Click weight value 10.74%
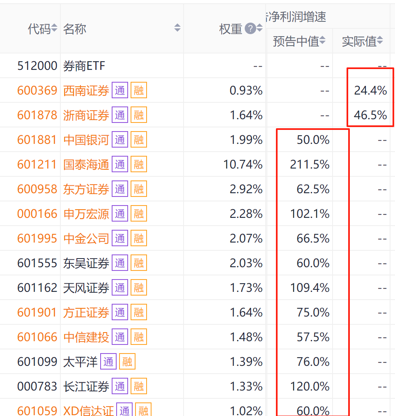Viewport: 395px width, 416px height. [x=243, y=164]
